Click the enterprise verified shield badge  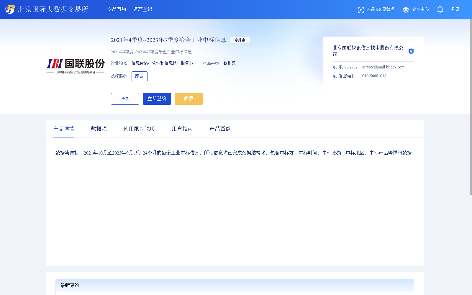pos(411,51)
